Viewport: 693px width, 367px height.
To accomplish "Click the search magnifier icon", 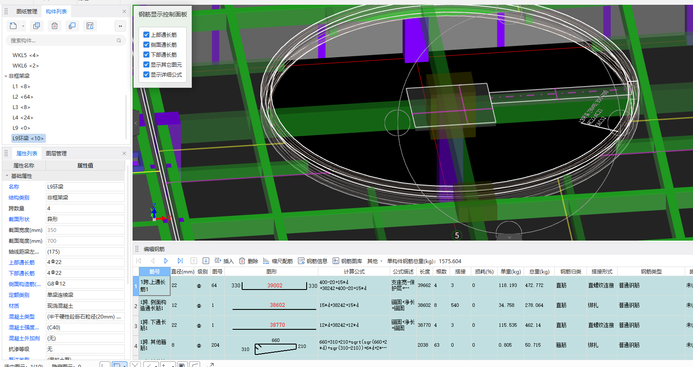I will (x=119, y=40).
